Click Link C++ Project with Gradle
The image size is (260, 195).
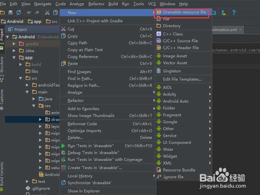tap(107, 21)
